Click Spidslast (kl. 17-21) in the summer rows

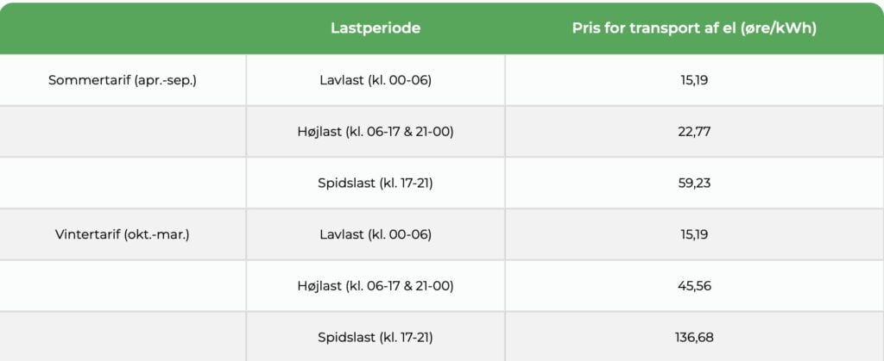click(376, 184)
